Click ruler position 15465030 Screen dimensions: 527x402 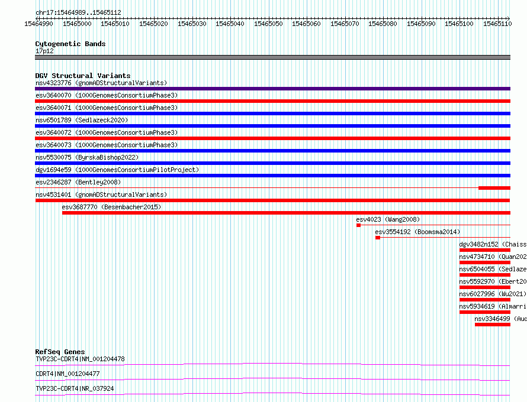pyautogui.click(x=192, y=24)
